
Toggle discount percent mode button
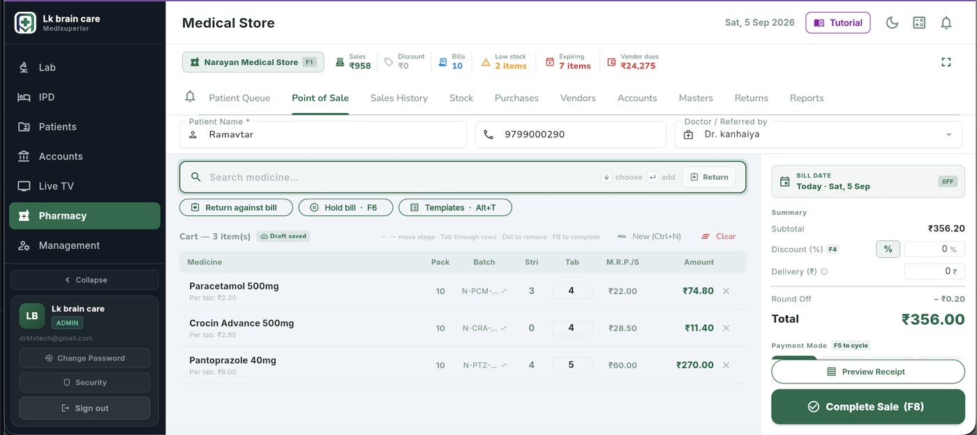888,249
